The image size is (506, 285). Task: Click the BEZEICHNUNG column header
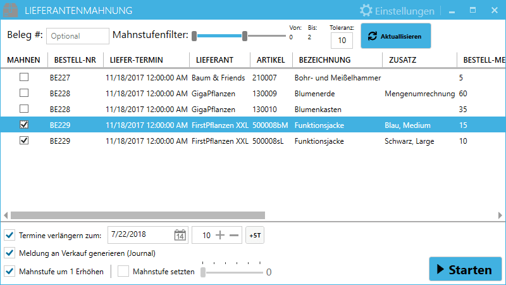[321, 60]
